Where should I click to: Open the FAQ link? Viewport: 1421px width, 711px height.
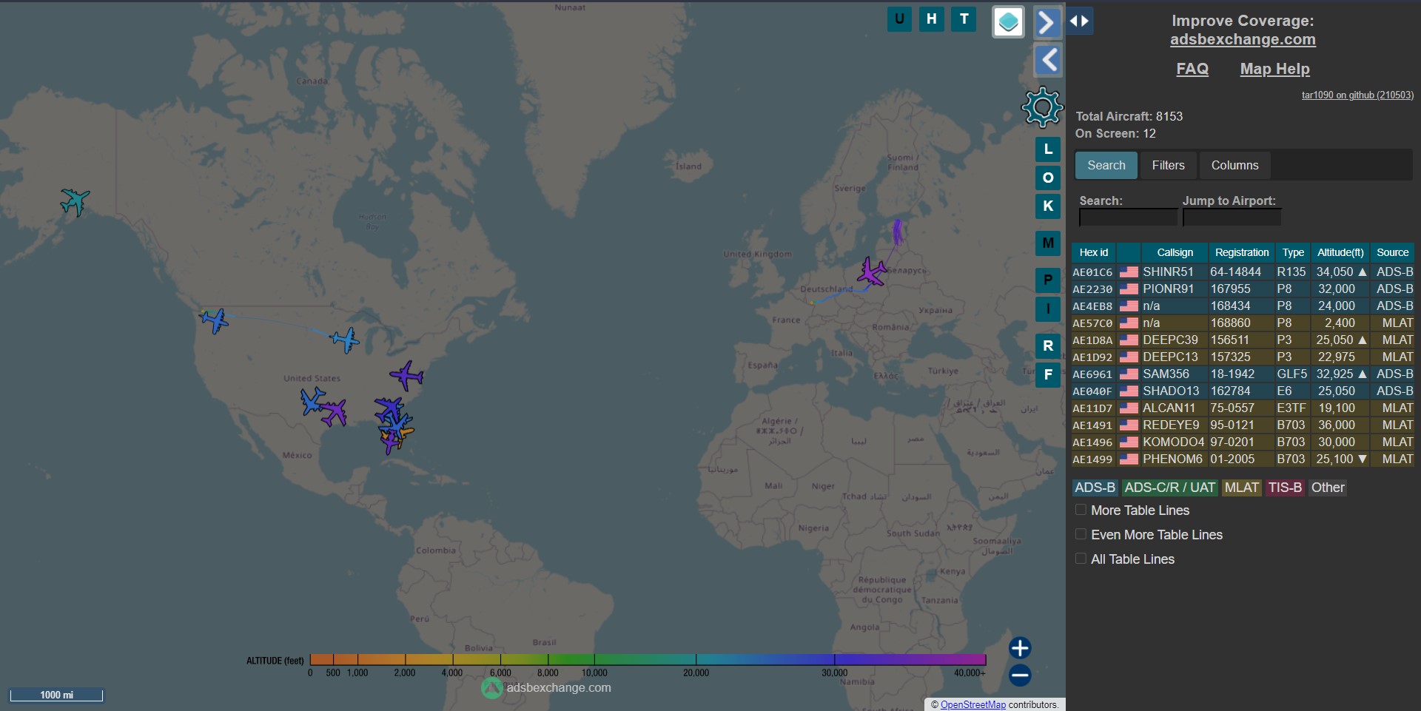[x=1192, y=69]
